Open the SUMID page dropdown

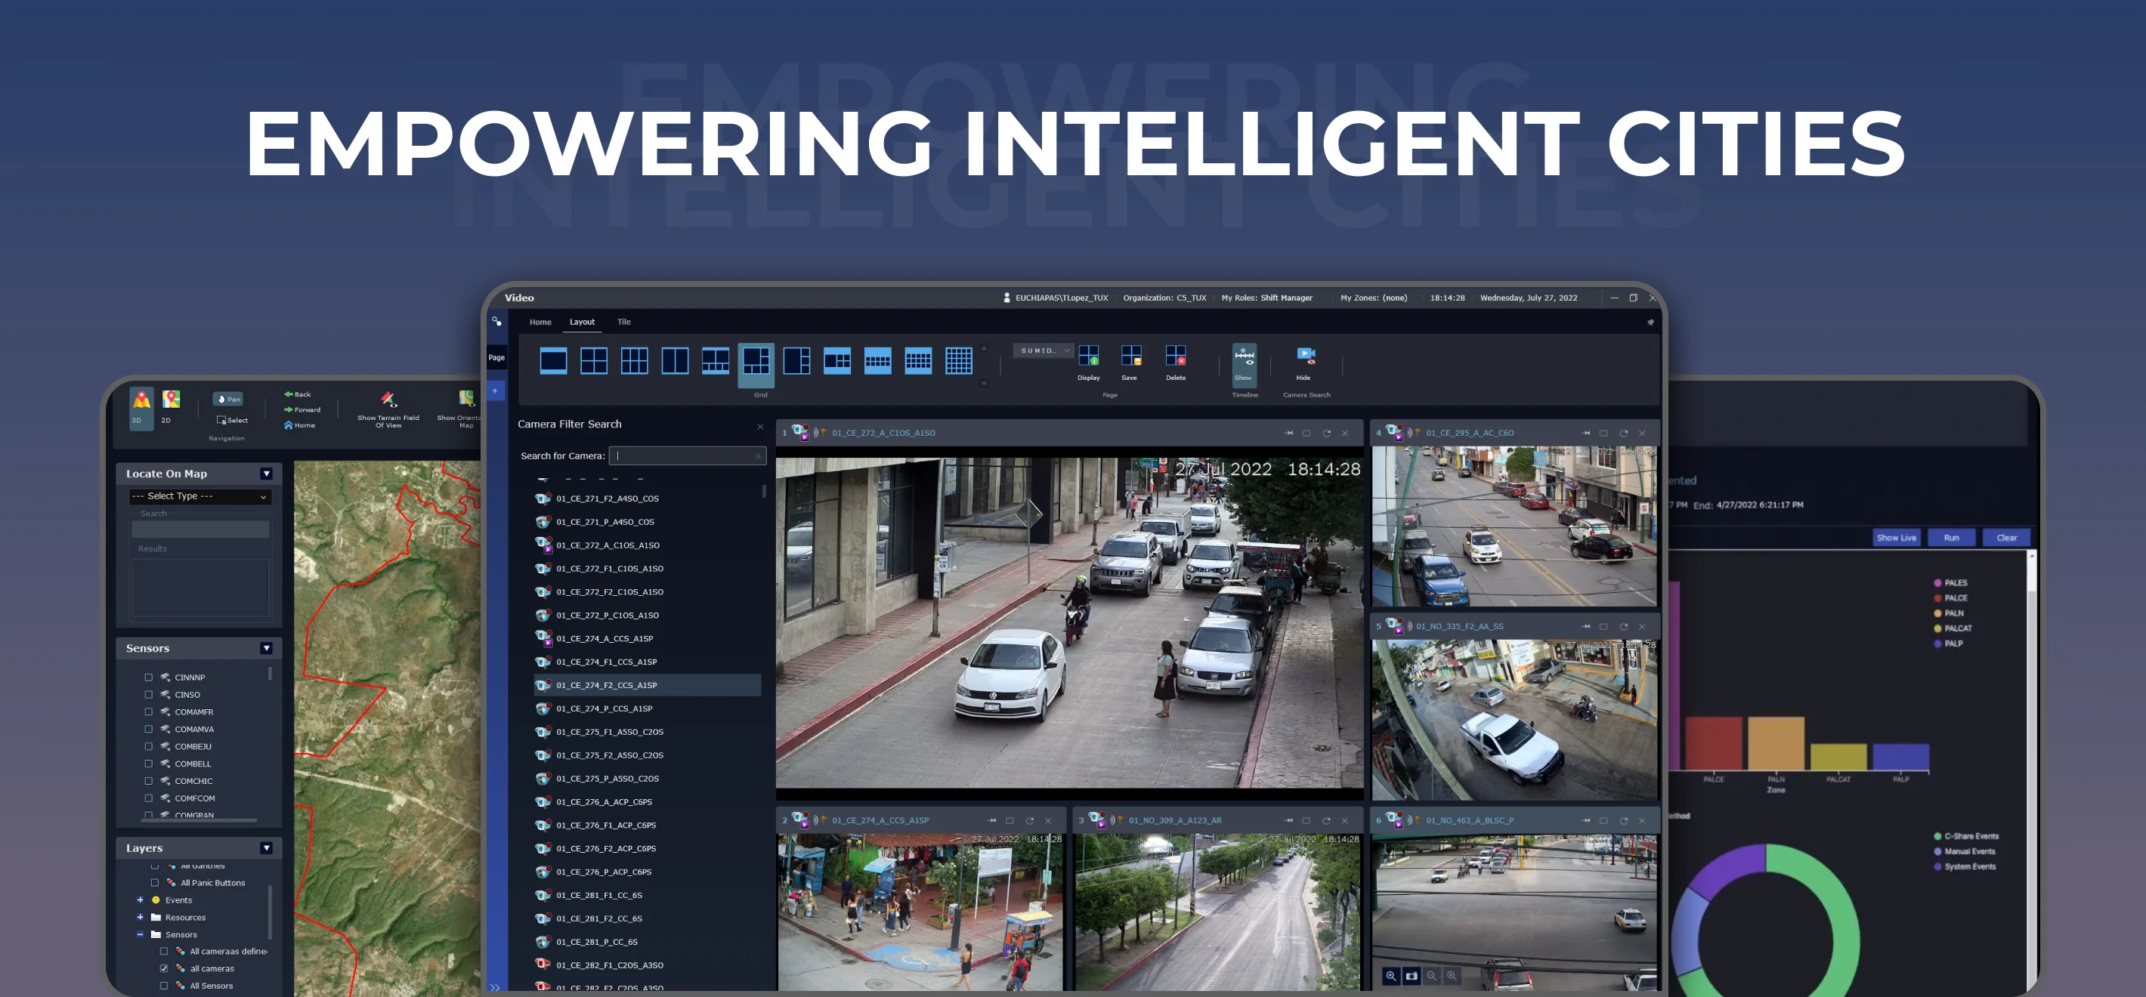click(1043, 350)
